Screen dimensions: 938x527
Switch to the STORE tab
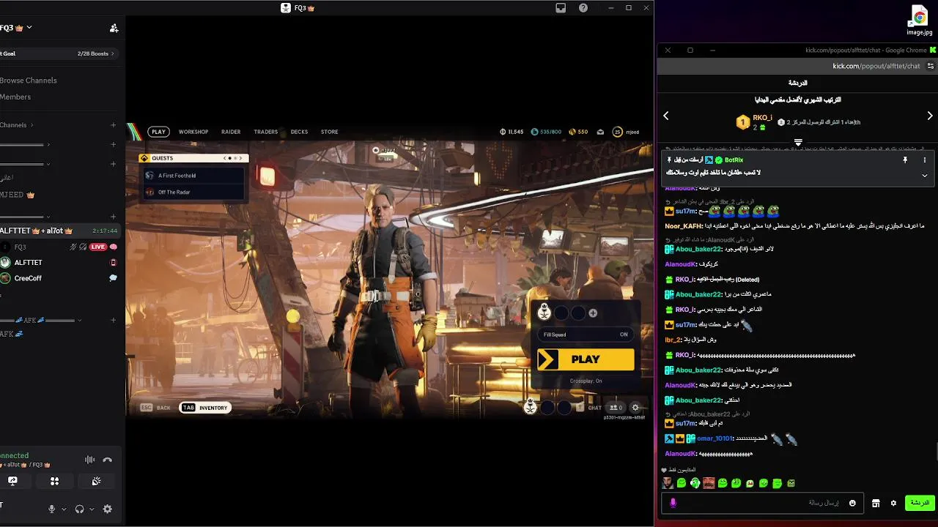(x=330, y=132)
